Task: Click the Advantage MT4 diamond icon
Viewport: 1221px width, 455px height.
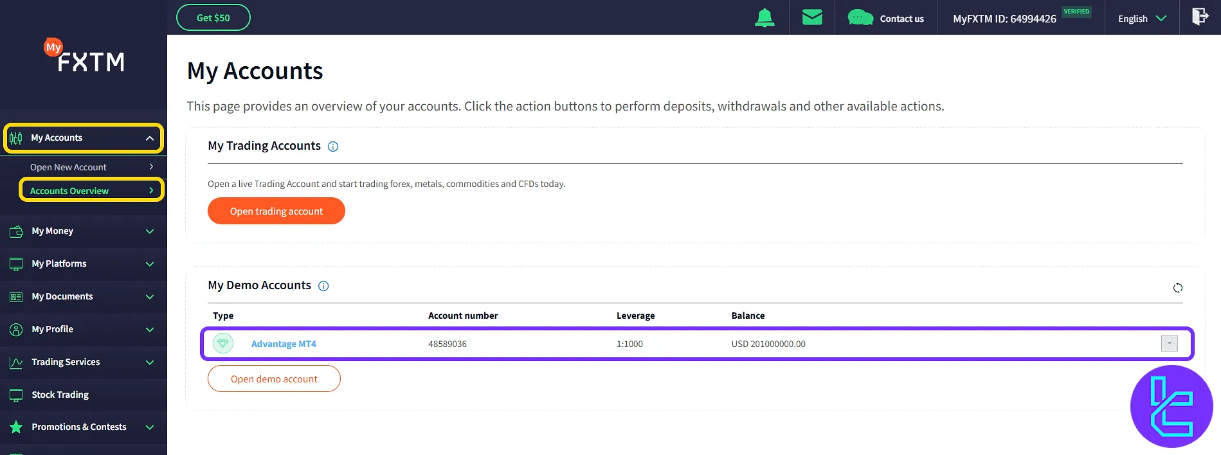Action: [223, 344]
